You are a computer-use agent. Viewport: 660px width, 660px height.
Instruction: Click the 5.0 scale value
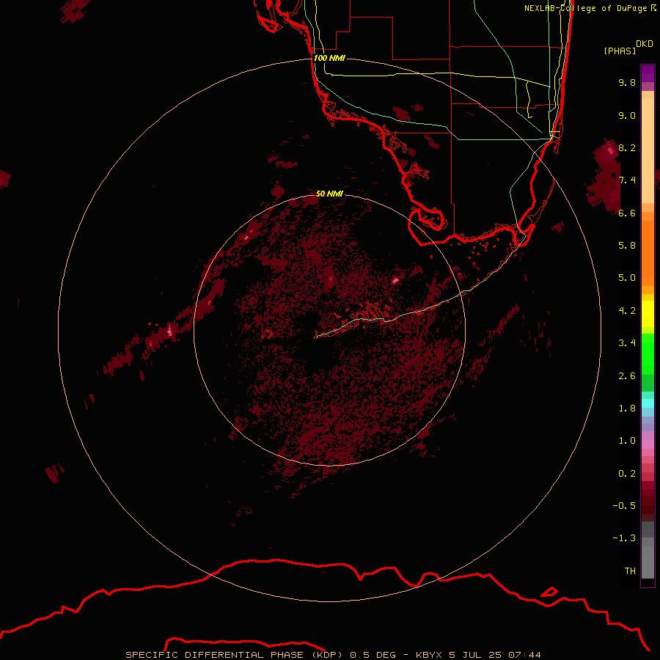(627, 278)
